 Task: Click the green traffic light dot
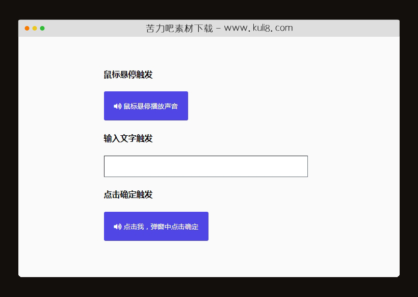tap(43, 29)
